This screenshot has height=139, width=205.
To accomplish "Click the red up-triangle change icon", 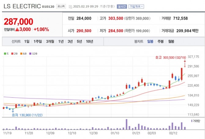I will pyautogui.click(x=17, y=29).
